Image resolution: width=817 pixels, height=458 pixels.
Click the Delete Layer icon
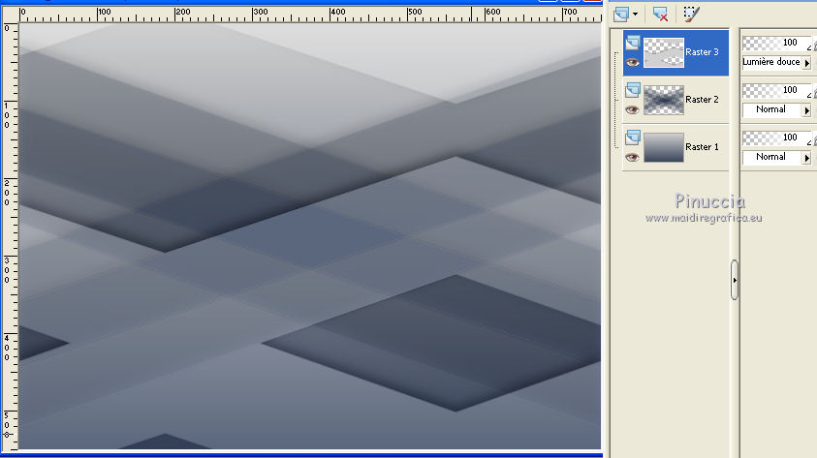coord(660,15)
